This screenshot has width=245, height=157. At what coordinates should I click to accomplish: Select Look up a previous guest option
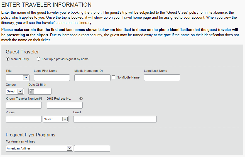(x=39, y=59)
